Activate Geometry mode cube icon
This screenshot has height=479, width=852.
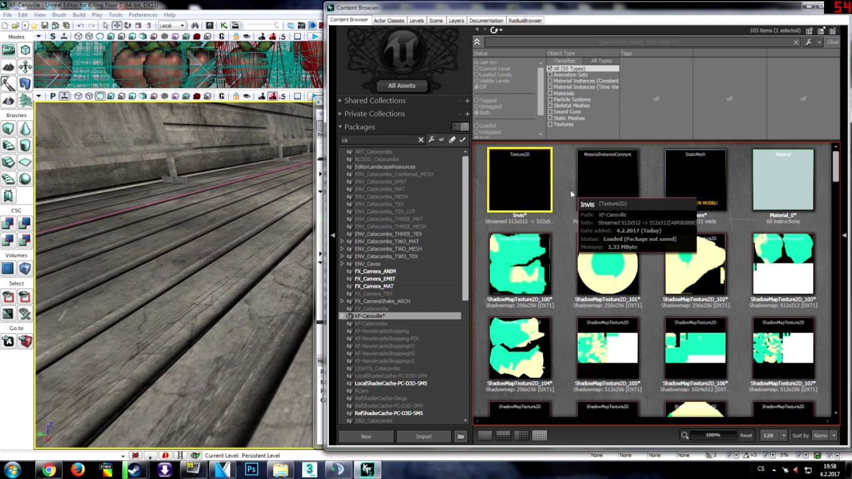25,51
